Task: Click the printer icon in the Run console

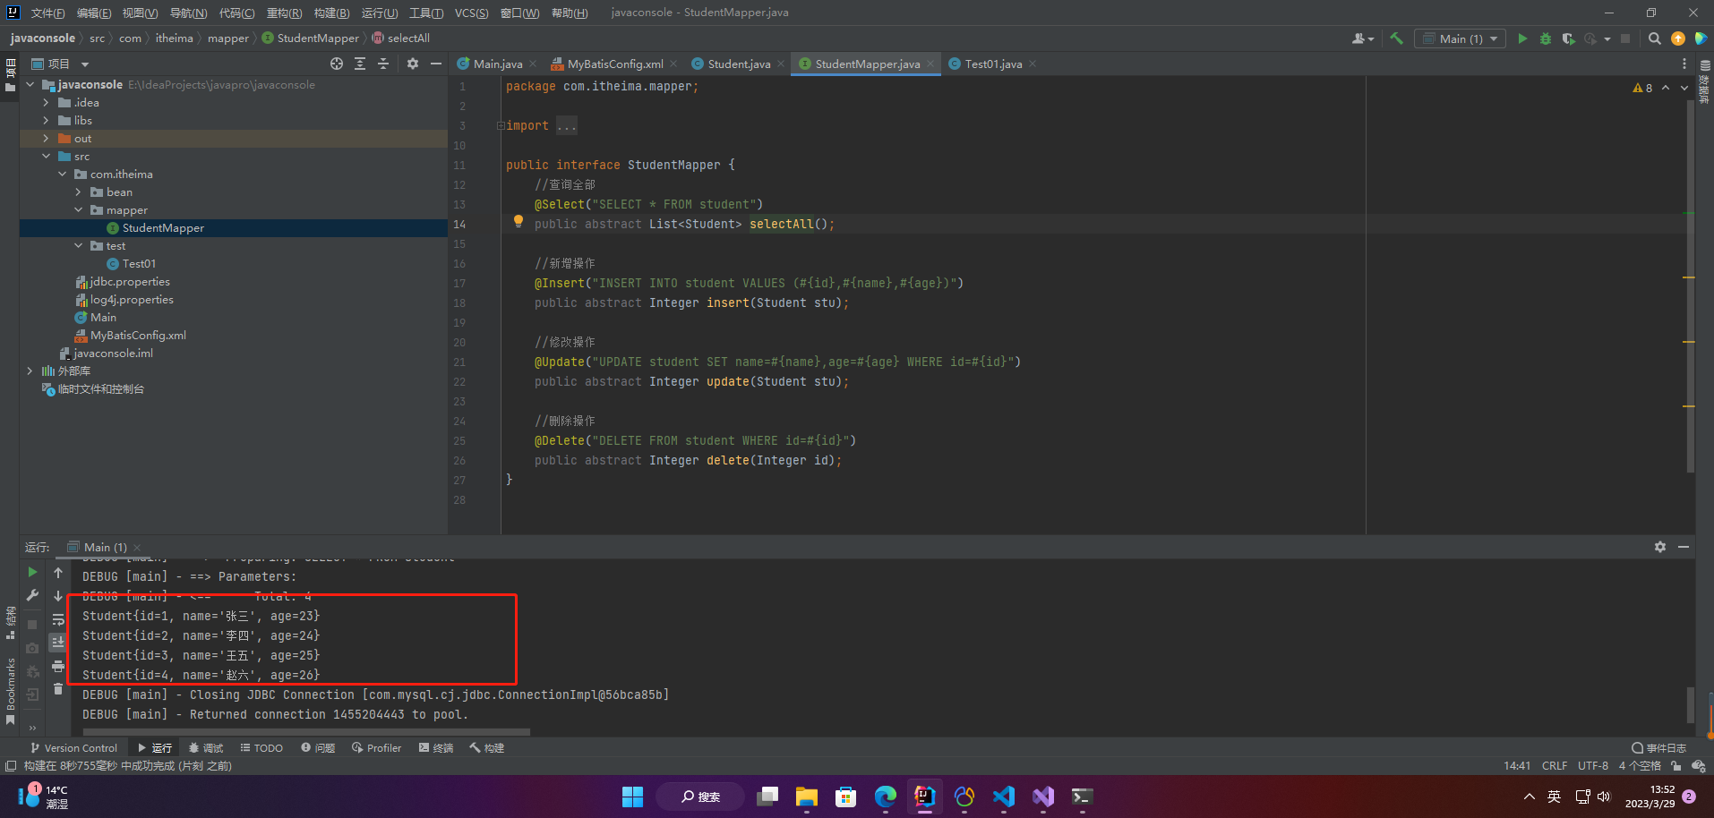Action: tap(58, 666)
